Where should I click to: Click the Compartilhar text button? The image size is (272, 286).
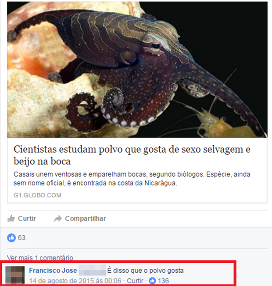click(x=86, y=218)
